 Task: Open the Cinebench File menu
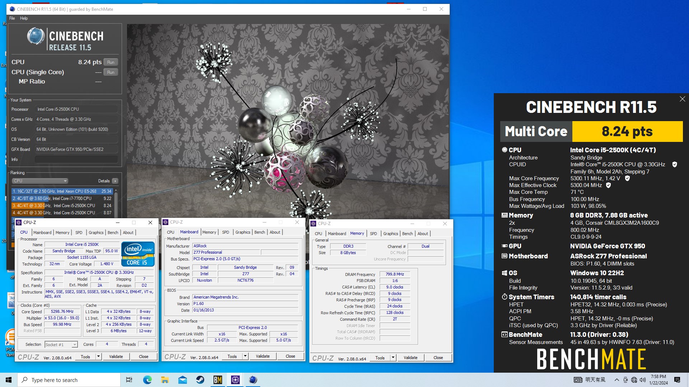coord(12,18)
